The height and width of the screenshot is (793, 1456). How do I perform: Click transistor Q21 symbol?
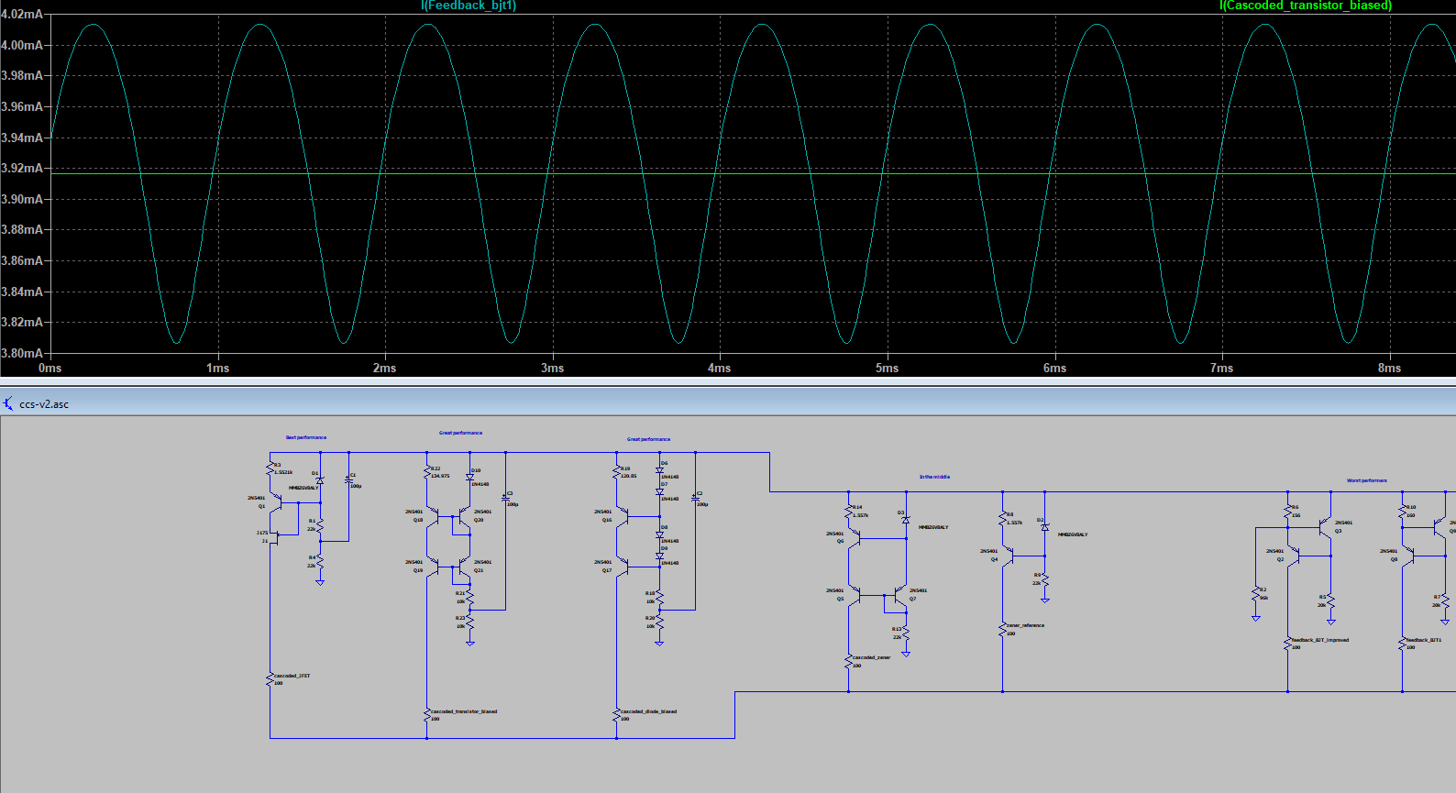[464, 568]
